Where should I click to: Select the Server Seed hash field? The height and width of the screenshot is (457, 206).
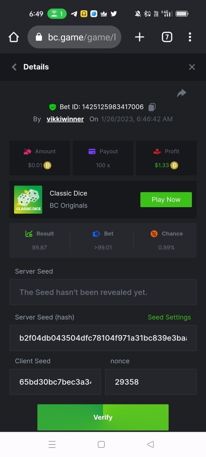[103, 338]
